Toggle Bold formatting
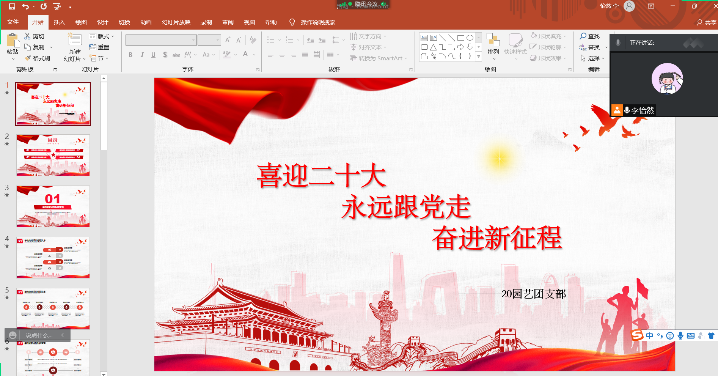This screenshot has height=376, width=718. coord(130,55)
